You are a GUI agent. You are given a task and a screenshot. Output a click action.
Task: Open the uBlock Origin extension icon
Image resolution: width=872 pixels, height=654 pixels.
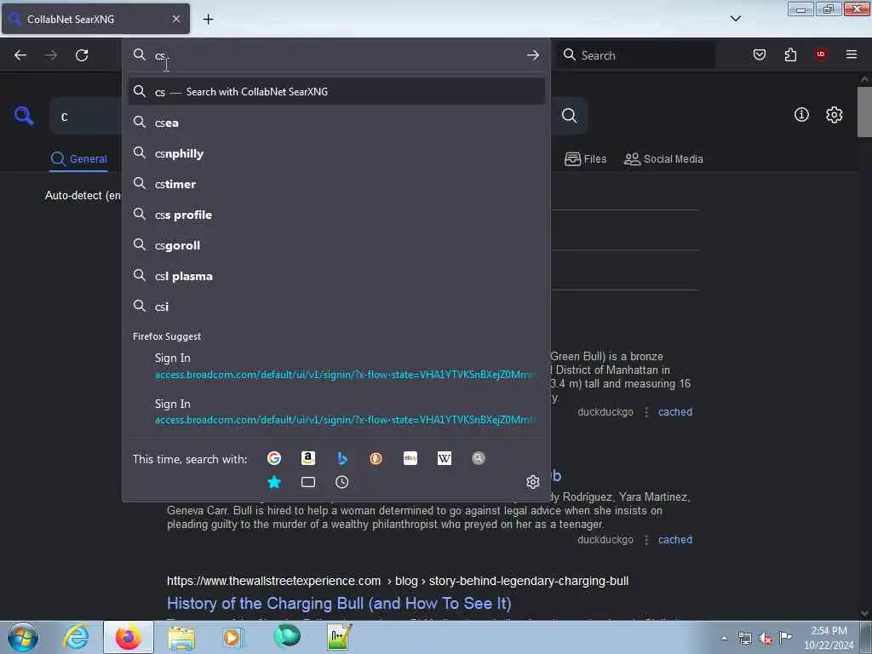821,54
